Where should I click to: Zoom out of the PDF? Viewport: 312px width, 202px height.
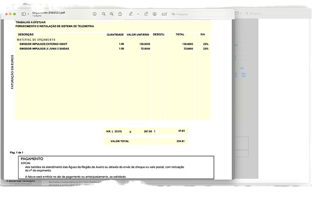coord(104,14)
